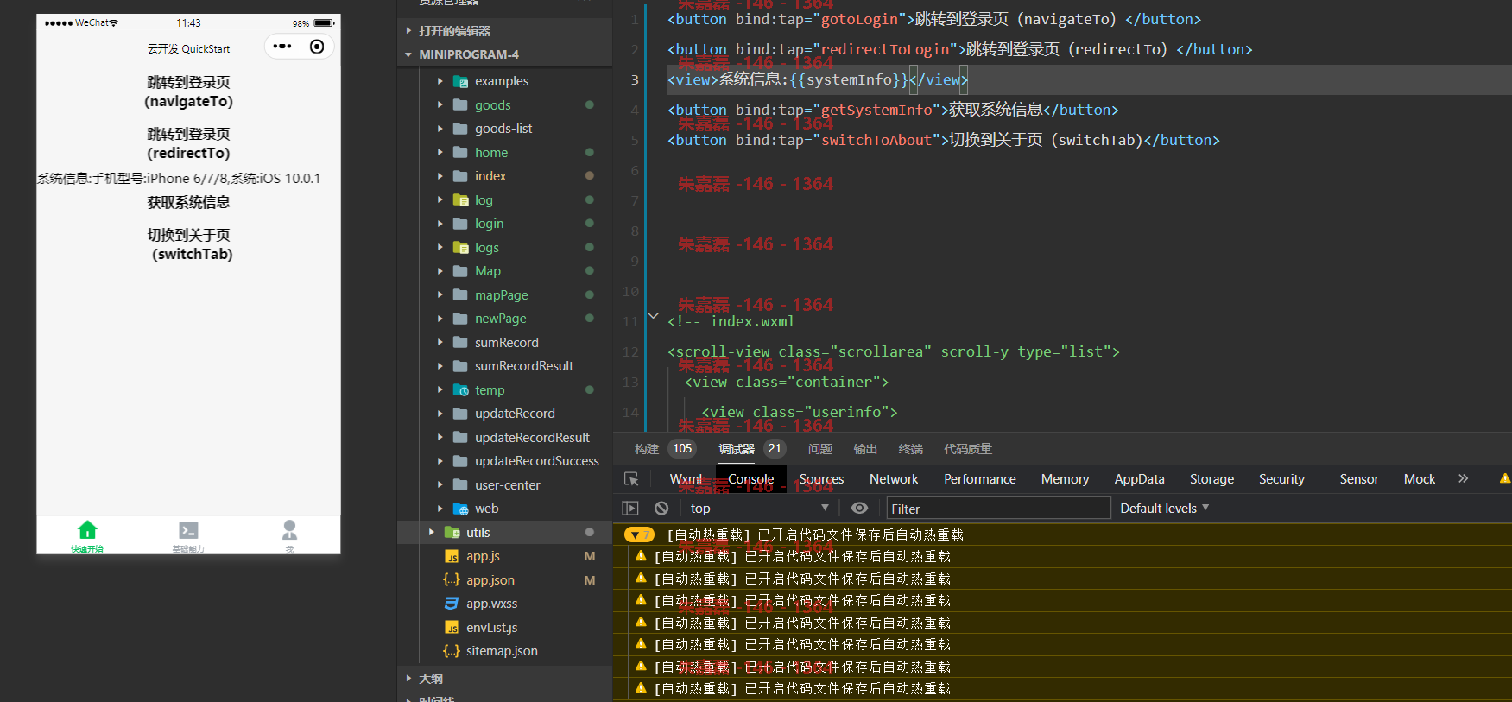Image resolution: width=1512 pixels, height=702 pixels.
Task: Fold the code block at line 11
Action: tap(654, 316)
